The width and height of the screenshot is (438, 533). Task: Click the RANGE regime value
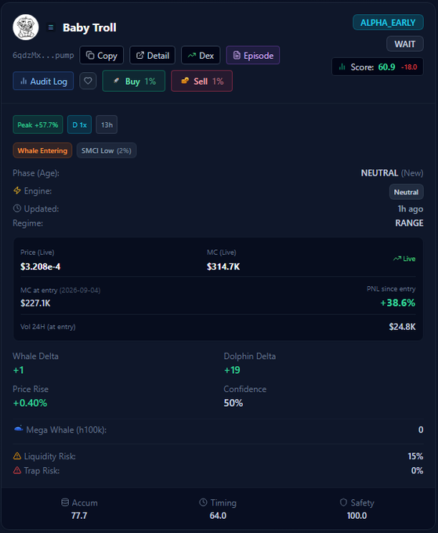(409, 223)
